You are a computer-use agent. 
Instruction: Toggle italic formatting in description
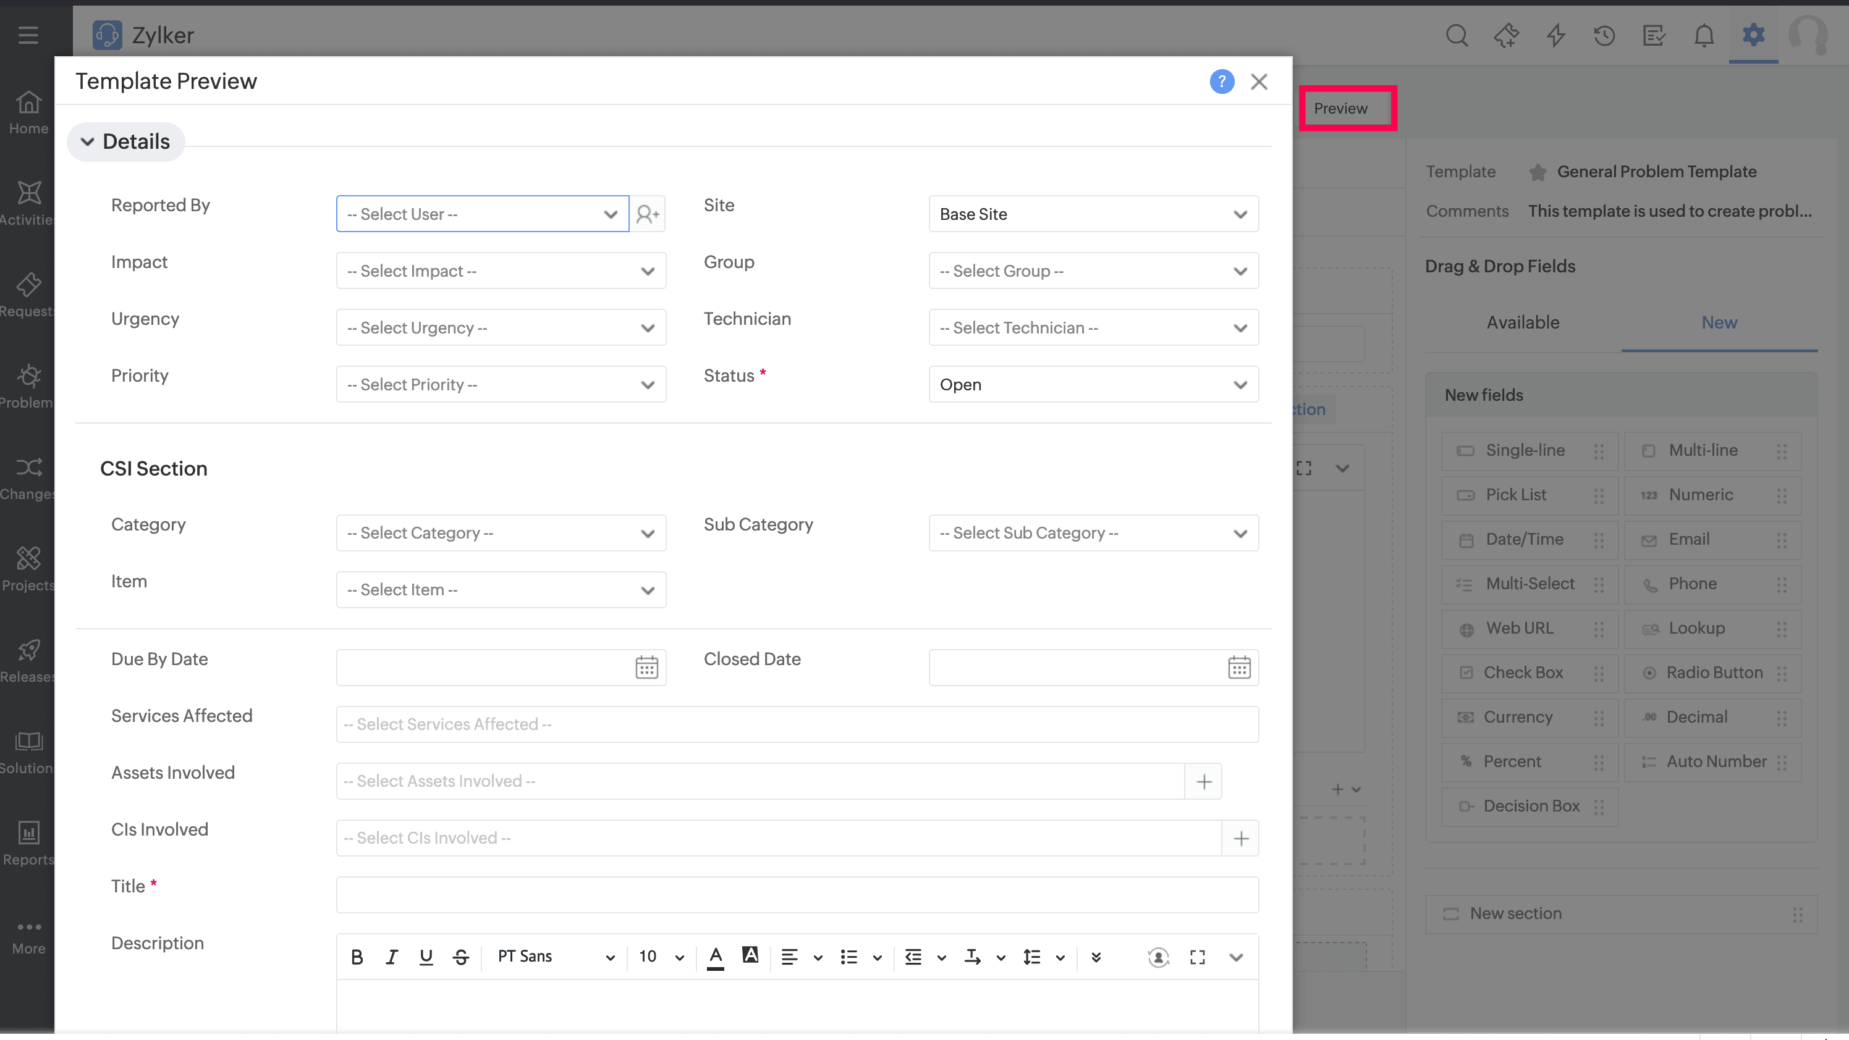tap(391, 957)
